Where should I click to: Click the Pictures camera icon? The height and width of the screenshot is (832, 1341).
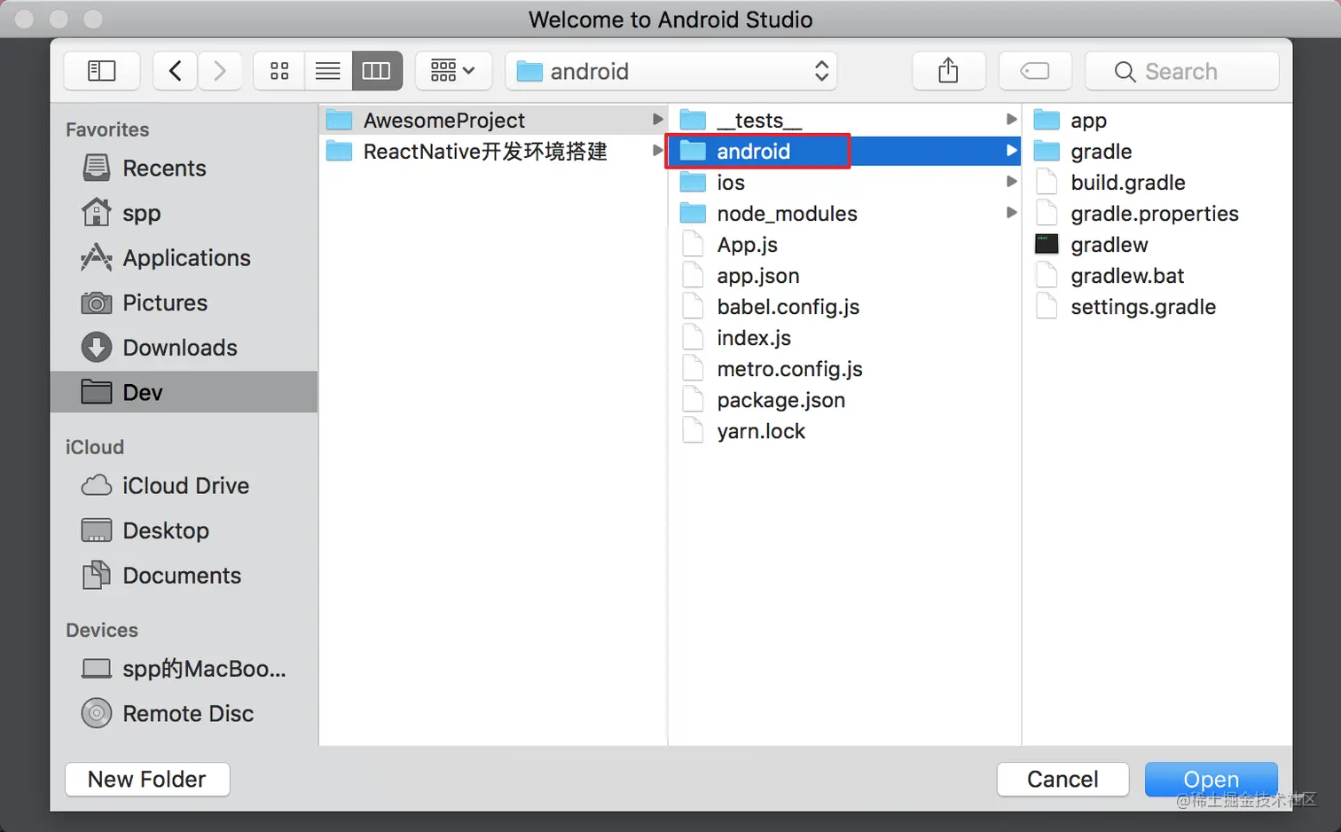click(97, 303)
